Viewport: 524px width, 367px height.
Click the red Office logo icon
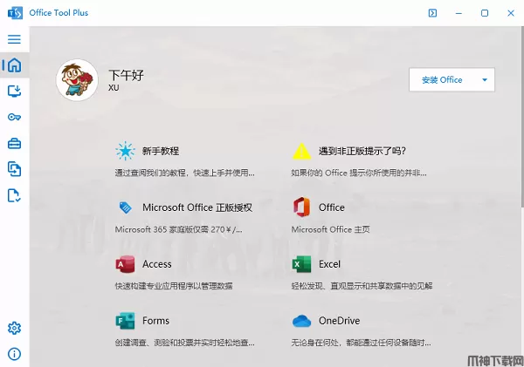pyautogui.click(x=301, y=207)
